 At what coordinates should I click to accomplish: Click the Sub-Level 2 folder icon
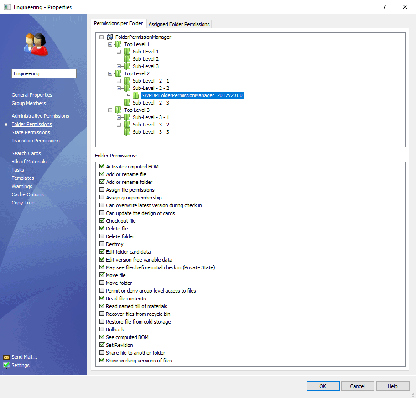point(127,59)
